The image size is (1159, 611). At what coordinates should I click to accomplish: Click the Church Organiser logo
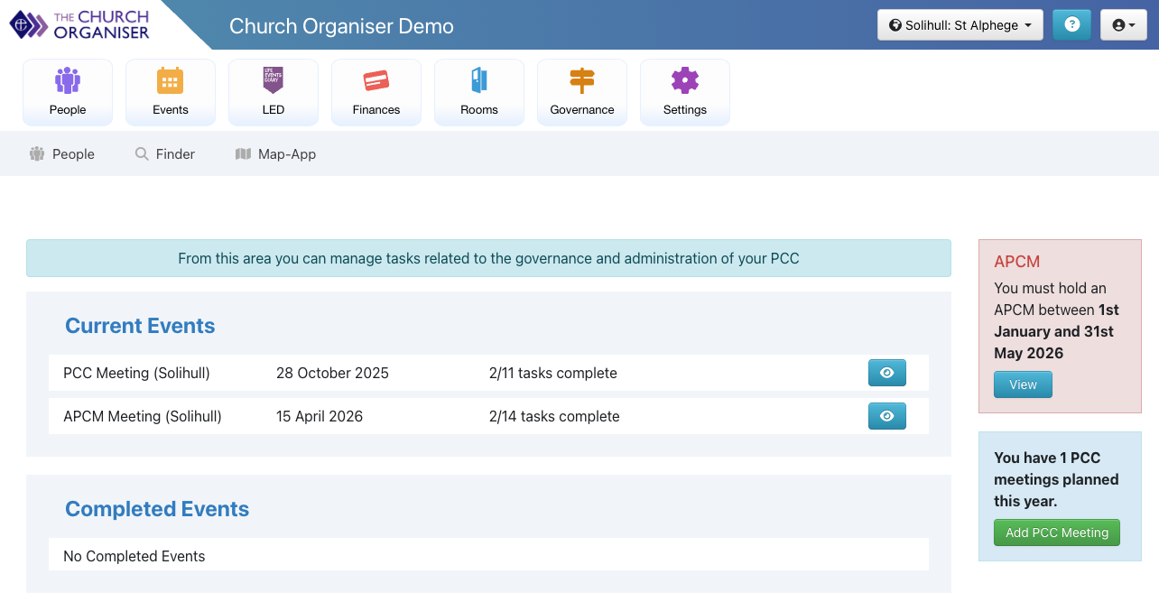pyautogui.click(x=79, y=24)
